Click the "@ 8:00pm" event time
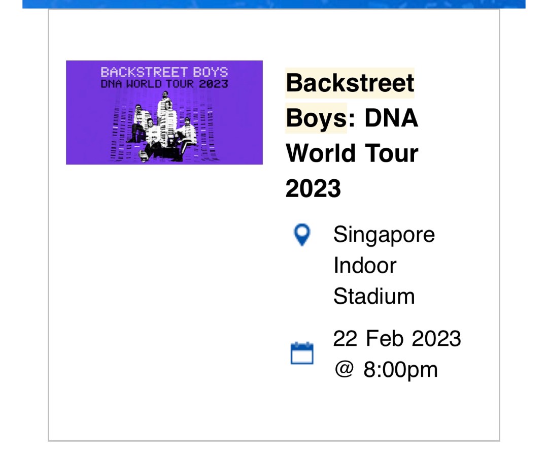 coord(385,369)
